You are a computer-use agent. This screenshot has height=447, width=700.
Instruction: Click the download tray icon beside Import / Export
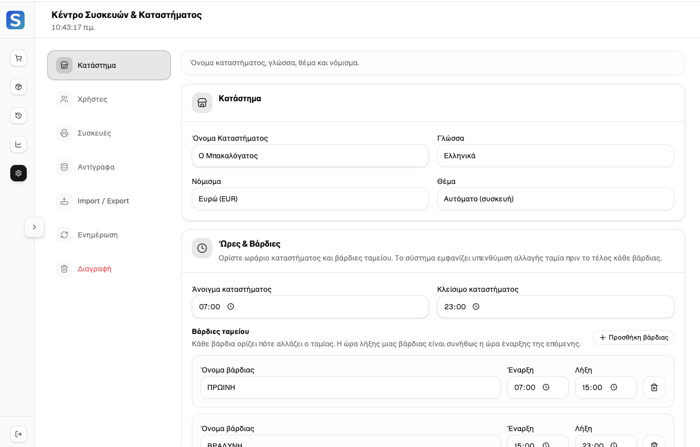64,201
